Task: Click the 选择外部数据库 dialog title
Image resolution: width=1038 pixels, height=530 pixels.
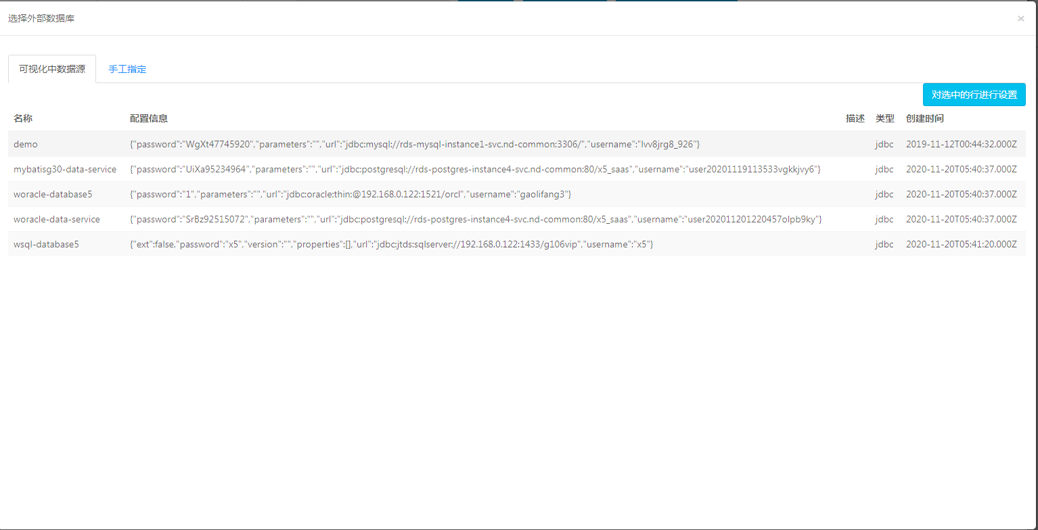Action: 41,18
